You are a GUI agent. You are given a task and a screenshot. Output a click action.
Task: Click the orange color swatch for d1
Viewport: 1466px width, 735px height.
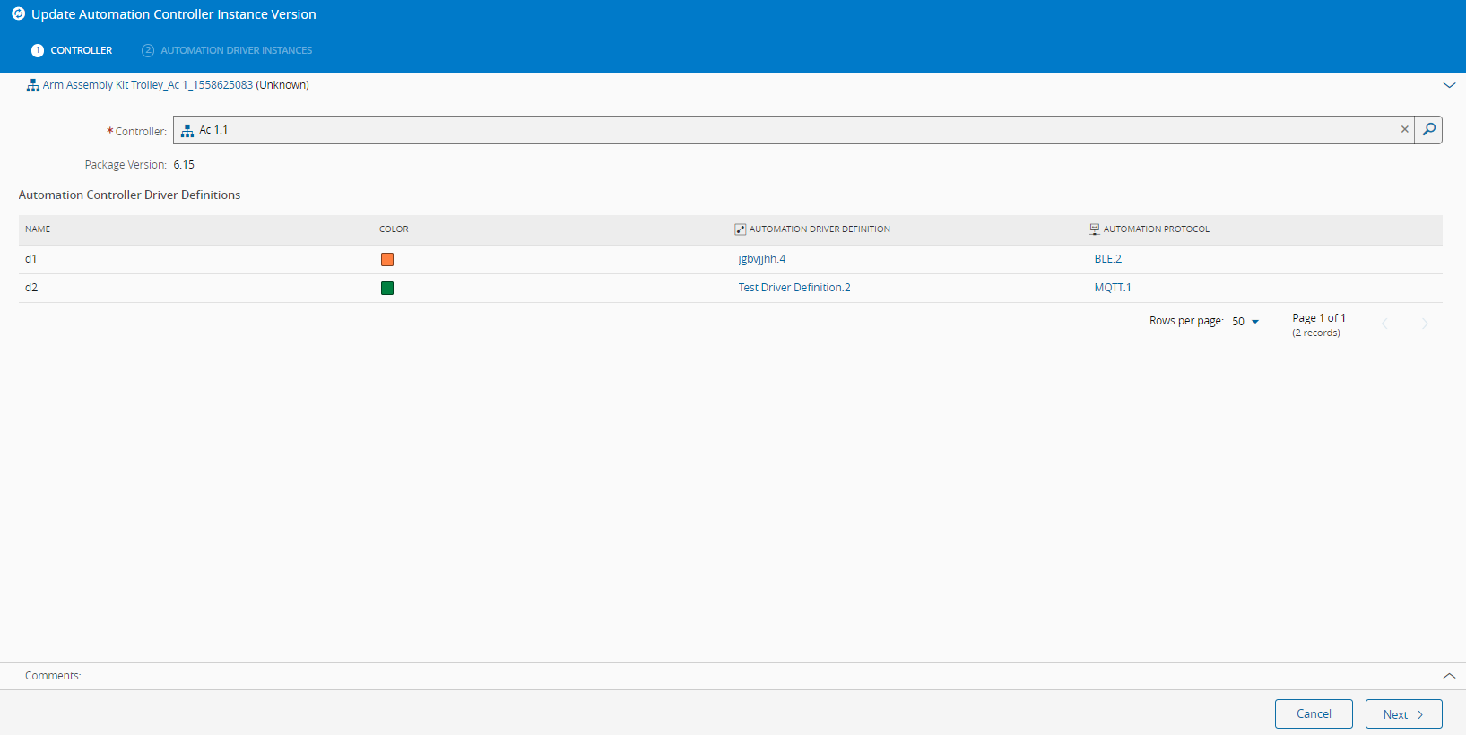pyautogui.click(x=387, y=260)
